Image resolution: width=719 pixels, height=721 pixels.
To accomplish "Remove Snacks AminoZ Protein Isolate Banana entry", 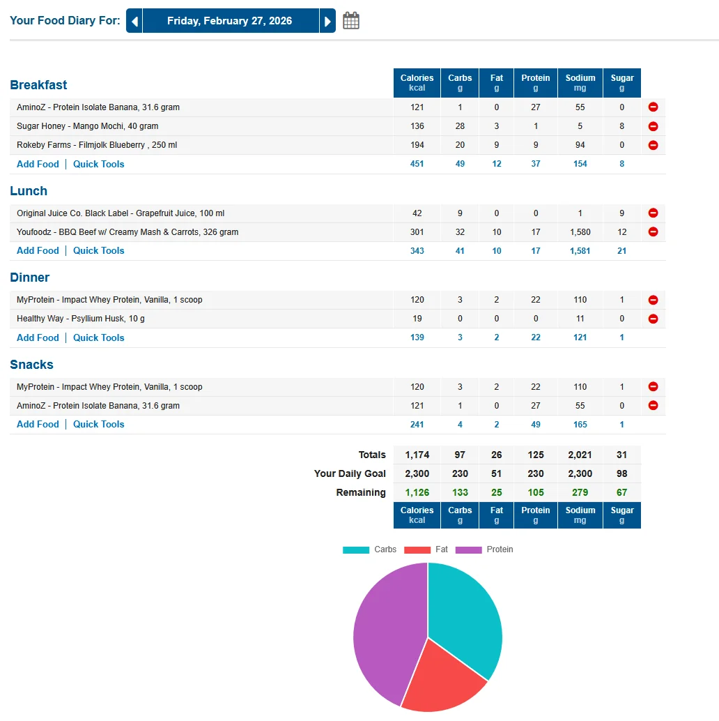I will point(653,406).
